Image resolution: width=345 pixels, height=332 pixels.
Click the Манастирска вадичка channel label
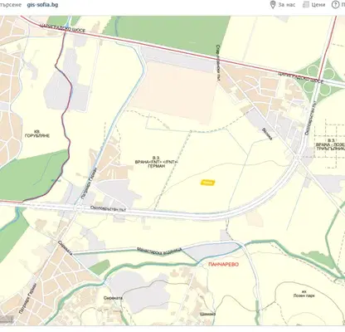coord(159,251)
